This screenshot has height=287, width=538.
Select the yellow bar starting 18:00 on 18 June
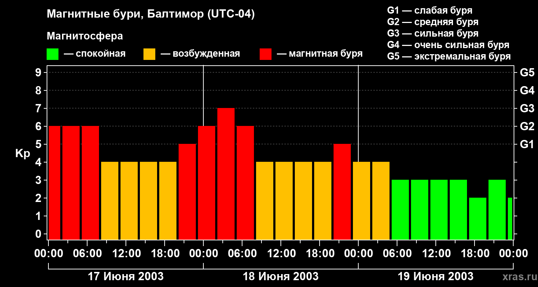point(323,201)
